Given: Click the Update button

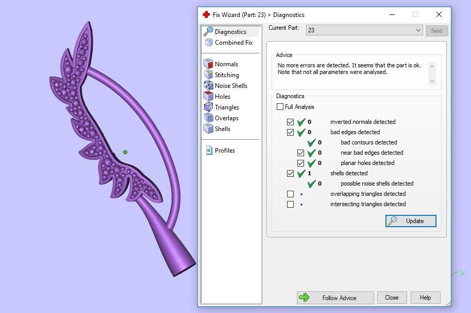Looking at the screenshot, I should tap(411, 221).
